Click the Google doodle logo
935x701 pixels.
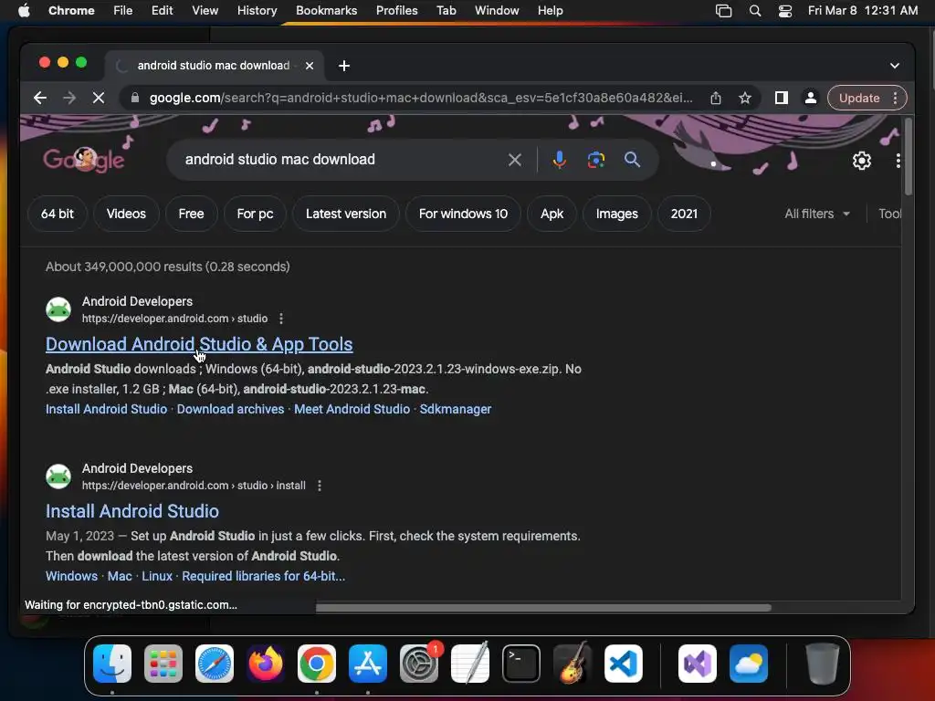pyautogui.click(x=83, y=159)
